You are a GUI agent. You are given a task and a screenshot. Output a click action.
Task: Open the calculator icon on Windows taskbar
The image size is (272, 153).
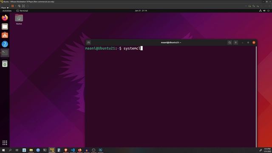click(x=59, y=150)
